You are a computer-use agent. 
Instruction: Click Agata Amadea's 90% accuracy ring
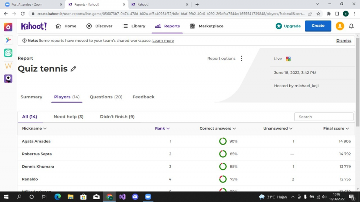[223, 141]
